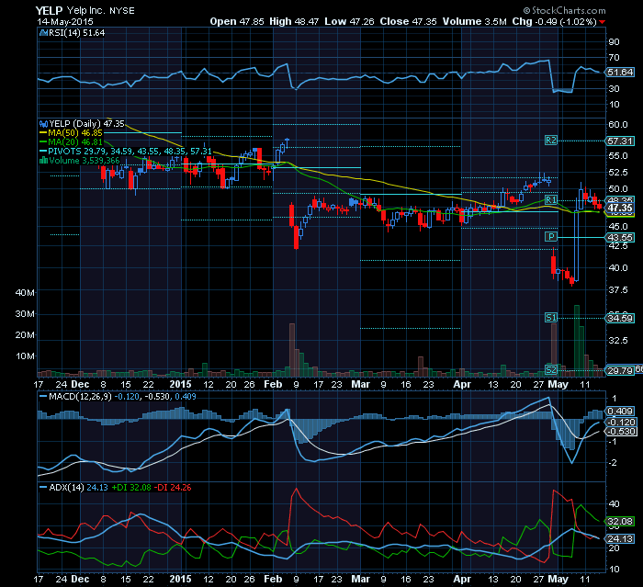This screenshot has height=587, width=643.
Task: Click the Low 47.26 value
Action: tap(349, 21)
